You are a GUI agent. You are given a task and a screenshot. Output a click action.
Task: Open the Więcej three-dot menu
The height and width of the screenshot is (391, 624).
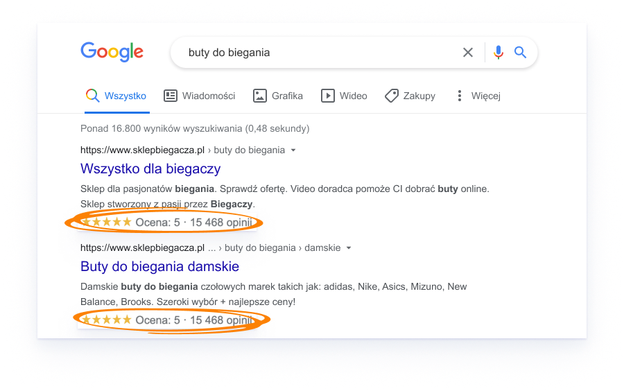click(x=460, y=96)
